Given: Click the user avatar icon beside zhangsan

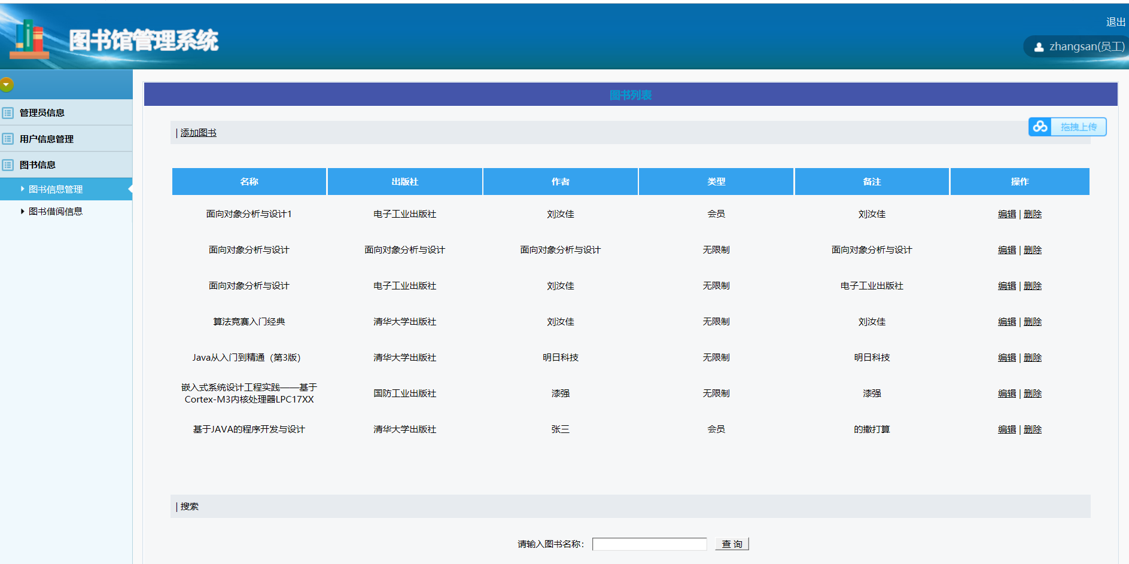Looking at the screenshot, I should pos(1039,47).
